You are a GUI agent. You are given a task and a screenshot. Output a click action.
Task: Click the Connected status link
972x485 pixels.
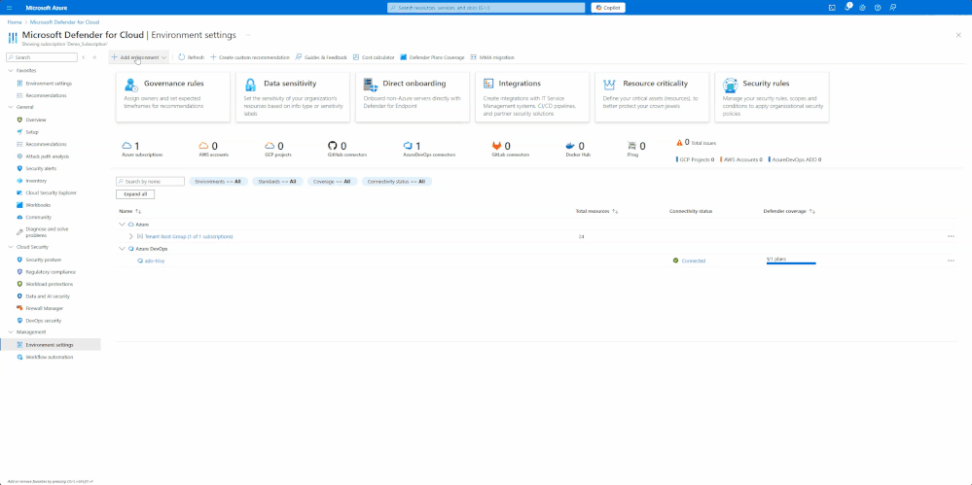click(694, 260)
